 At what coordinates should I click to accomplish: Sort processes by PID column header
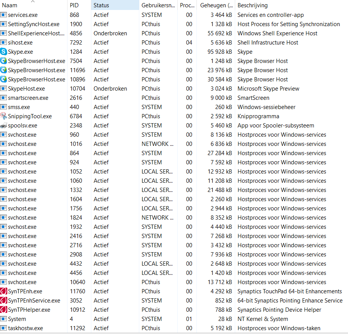(79, 5)
